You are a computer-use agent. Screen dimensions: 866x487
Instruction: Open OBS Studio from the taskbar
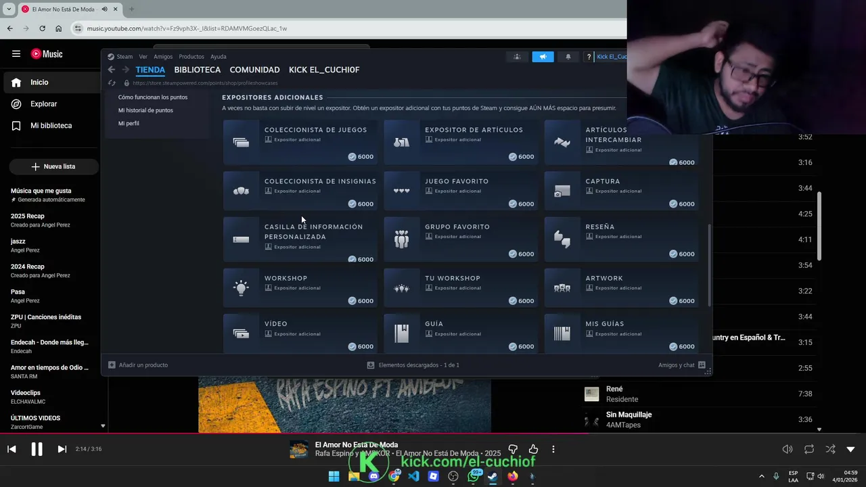[453, 476]
